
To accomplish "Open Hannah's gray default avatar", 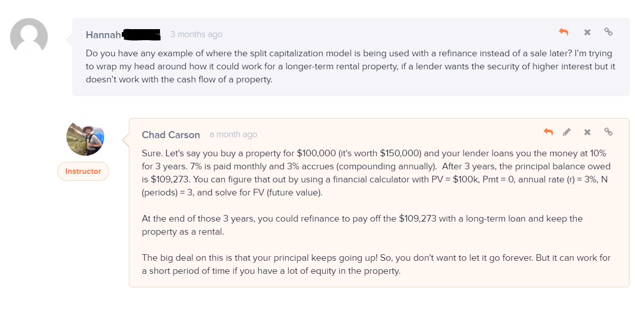I will click(29, 37).
